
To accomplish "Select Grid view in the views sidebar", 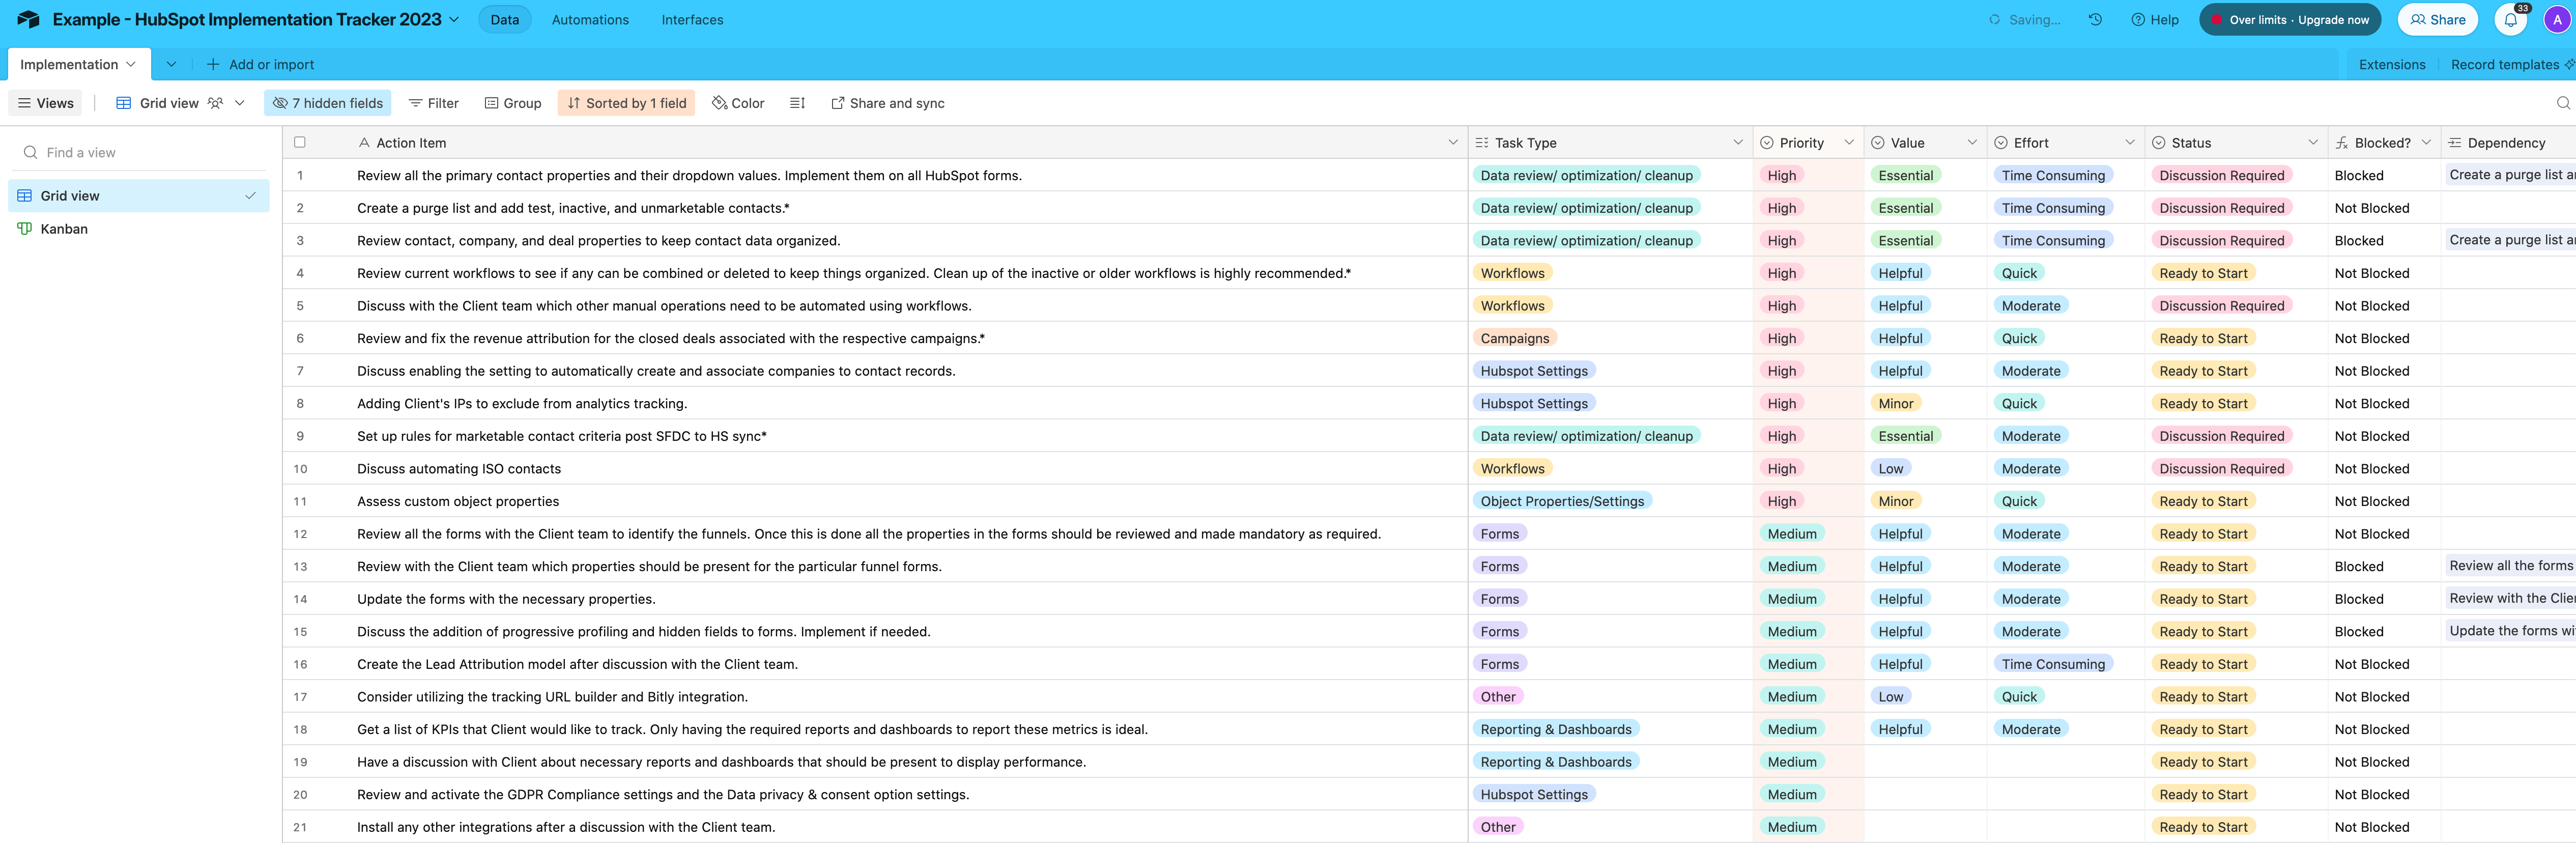I will tap(139, 196).
